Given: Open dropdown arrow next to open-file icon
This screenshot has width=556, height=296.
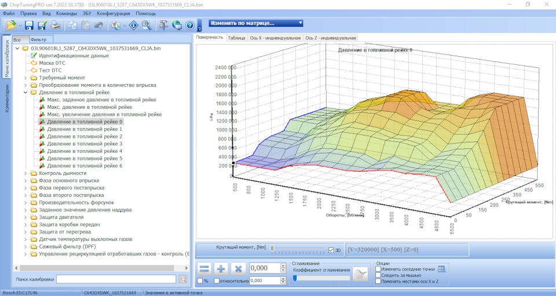Looking at the screenshot, I should pos(20,25).
